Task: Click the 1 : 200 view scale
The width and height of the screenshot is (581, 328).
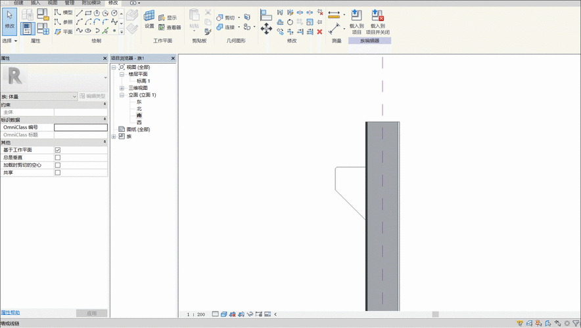Action: [x=196, y=314]
